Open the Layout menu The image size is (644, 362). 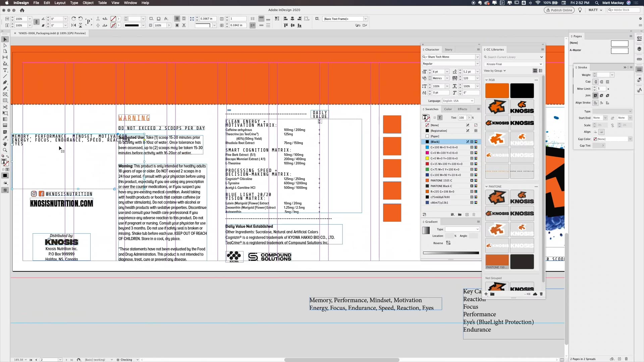click(x=60, y=3)
